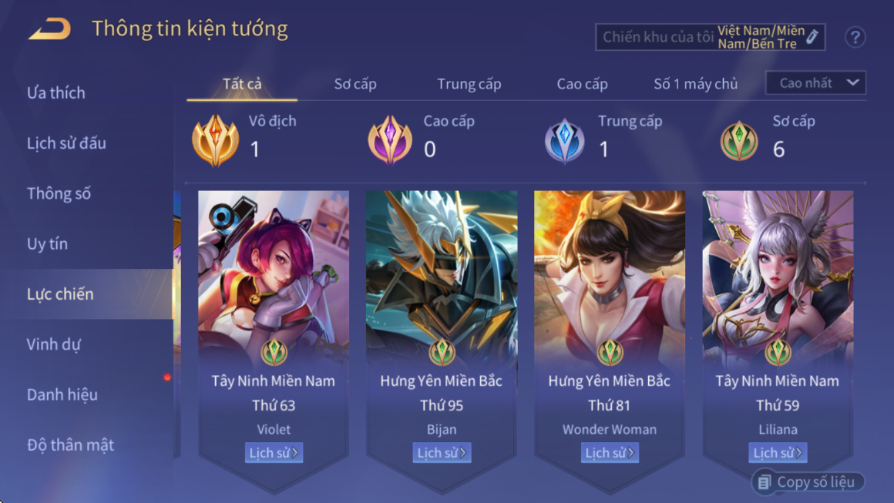Viewport: 894px width, 503px height.
Task: Select the Trung cấp blue badge icon
Action: (x=564, y=141)
